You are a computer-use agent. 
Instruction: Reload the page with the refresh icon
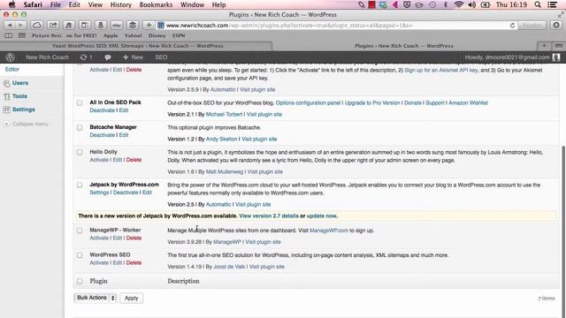point(512,26)
